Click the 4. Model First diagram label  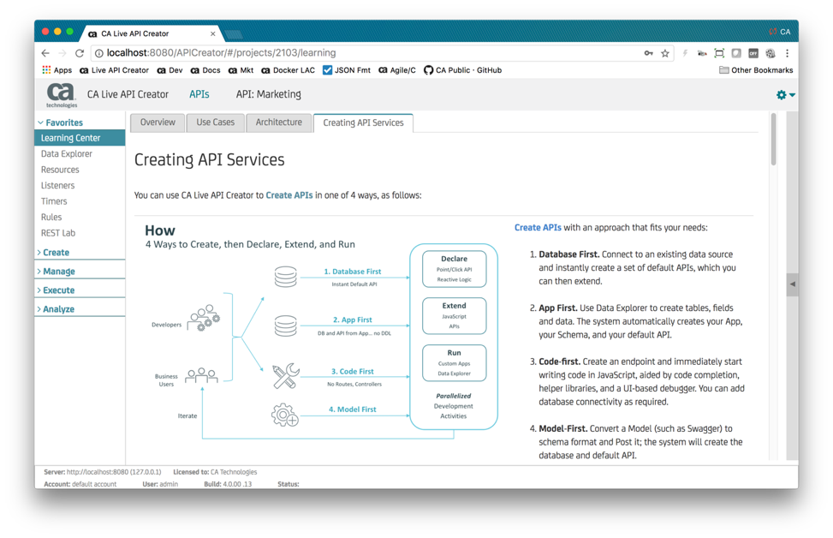[352, 409]
